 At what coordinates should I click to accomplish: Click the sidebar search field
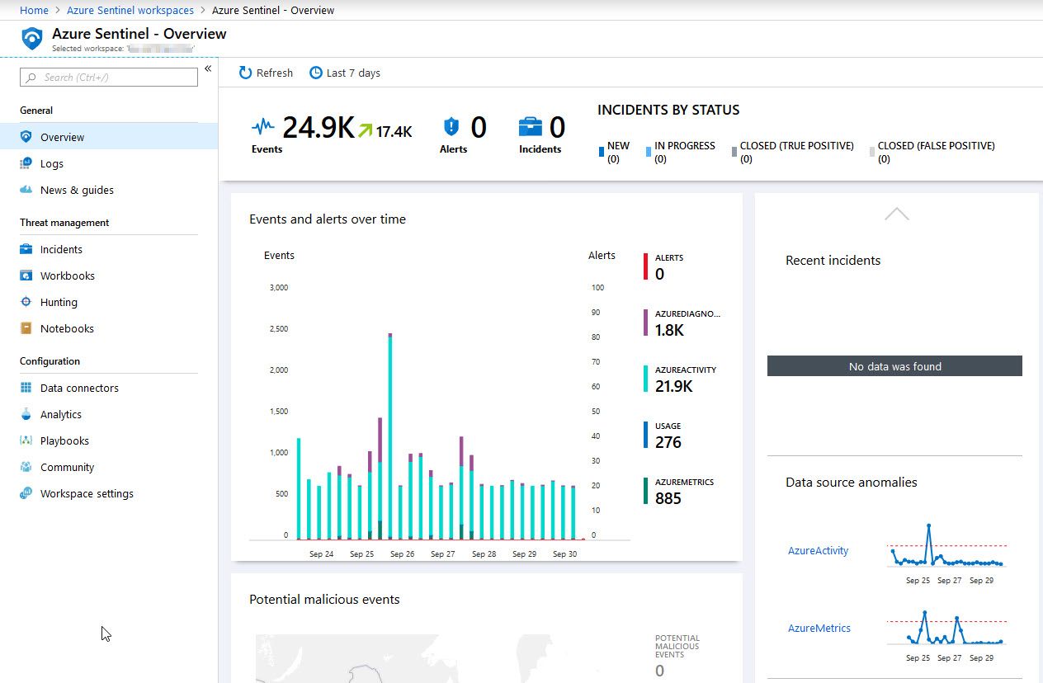(107, 76)
